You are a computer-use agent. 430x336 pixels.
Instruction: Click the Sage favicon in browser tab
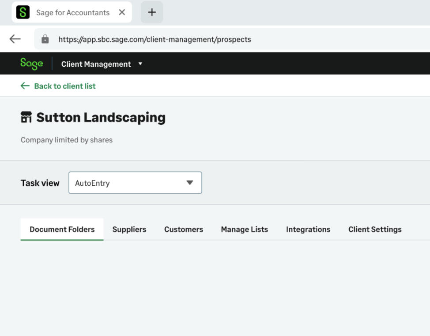point(23,12)
